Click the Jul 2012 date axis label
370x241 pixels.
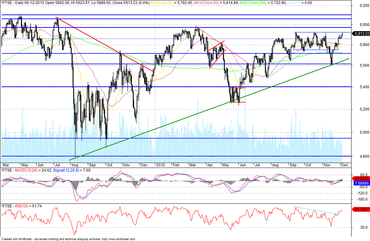click(x=257, y=165)
